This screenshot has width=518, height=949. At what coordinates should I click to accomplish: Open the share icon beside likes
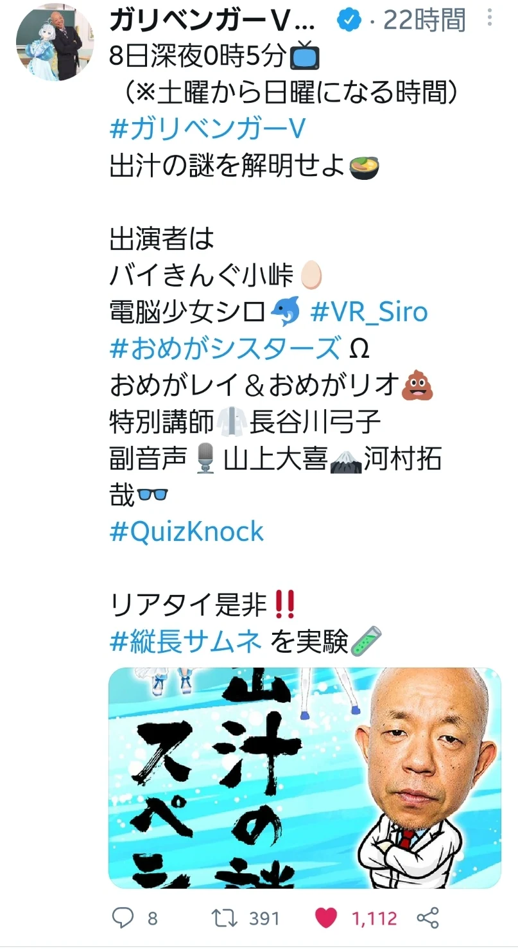coord(427,918)
